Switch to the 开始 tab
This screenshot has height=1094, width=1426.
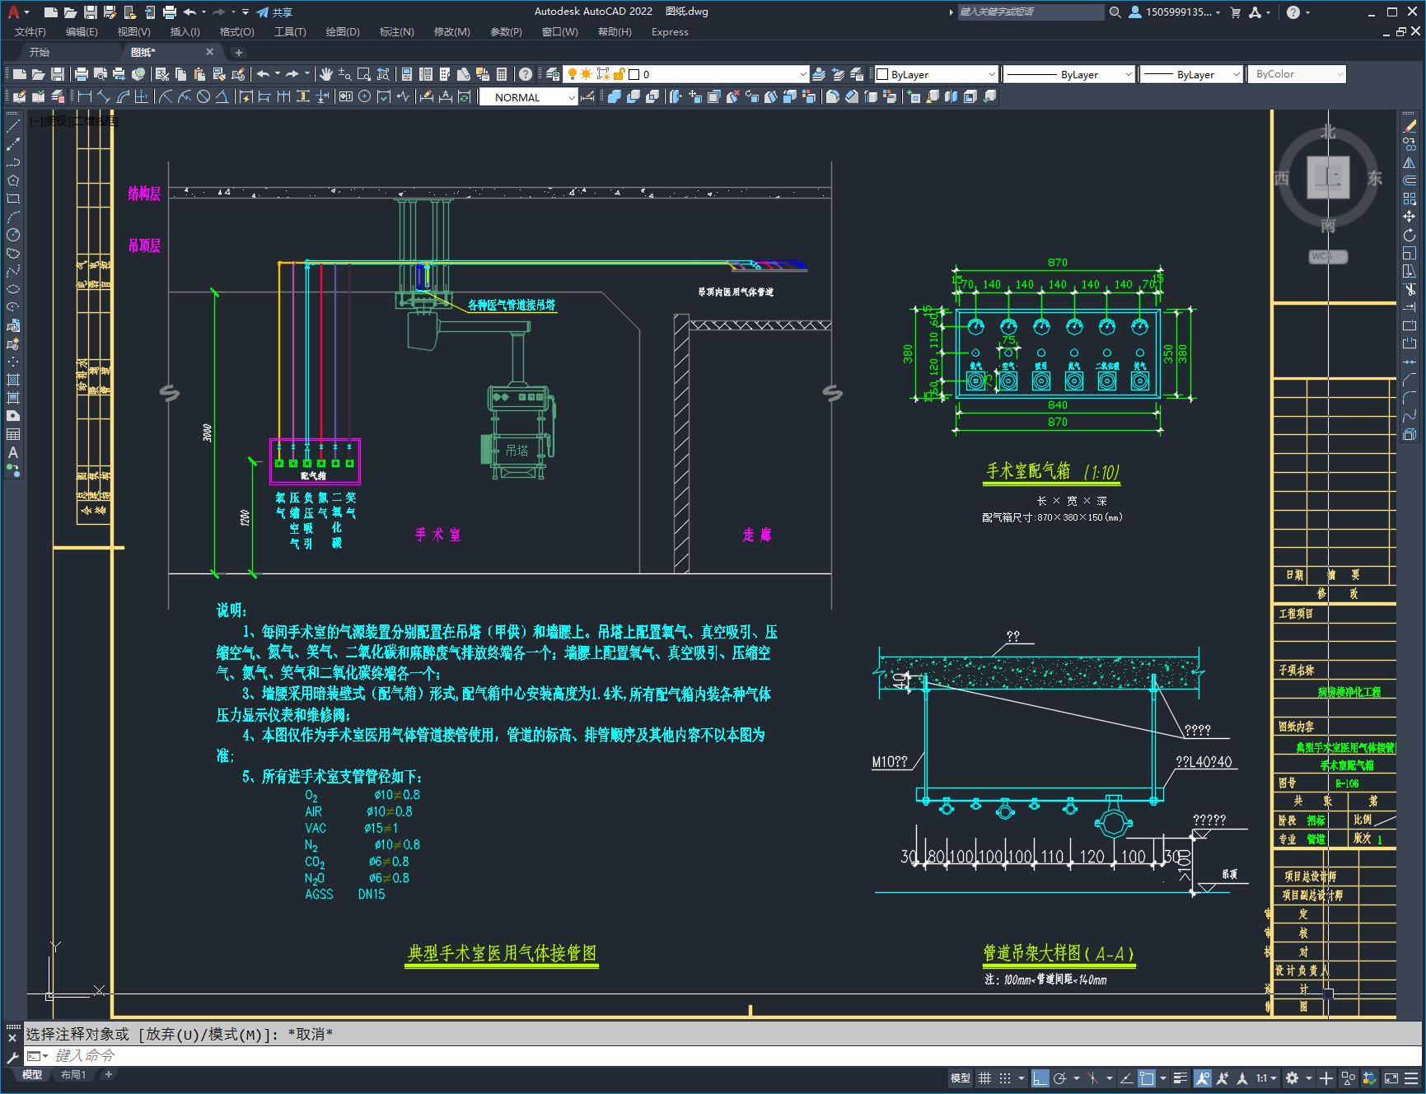click(x=40, y=52)
